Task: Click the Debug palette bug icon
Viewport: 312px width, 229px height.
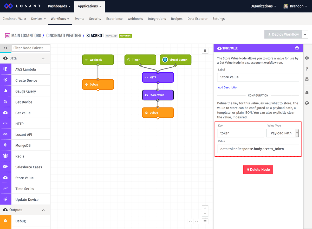Action: pos(5,221)
